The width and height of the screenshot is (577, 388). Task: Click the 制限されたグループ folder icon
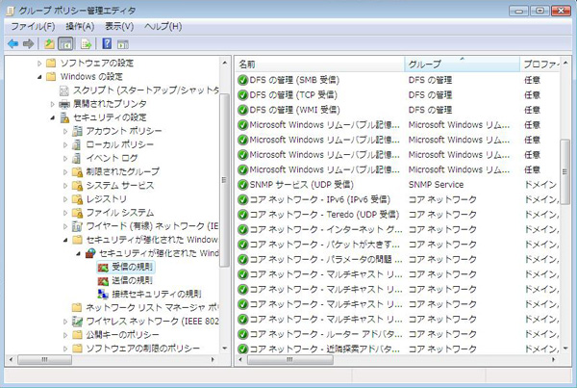[x=77, y=172]
